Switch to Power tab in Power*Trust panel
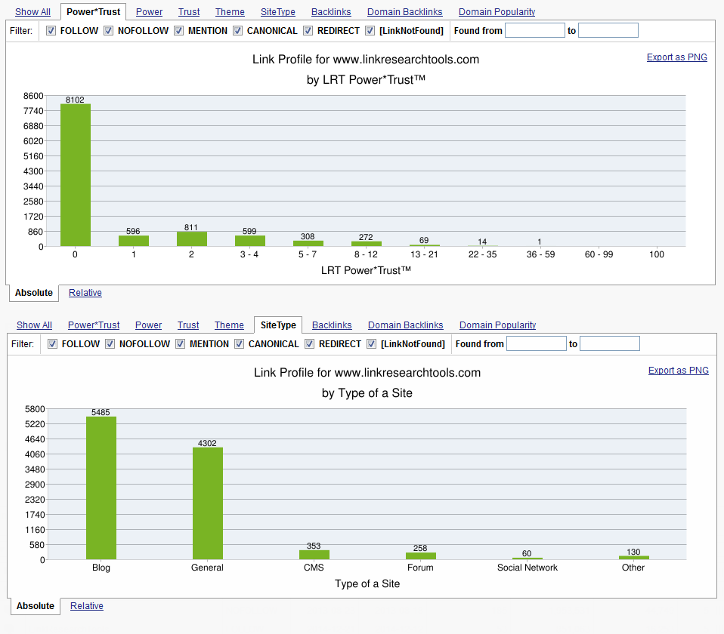This screenshot has width=724, height=634. click(149, 12)
